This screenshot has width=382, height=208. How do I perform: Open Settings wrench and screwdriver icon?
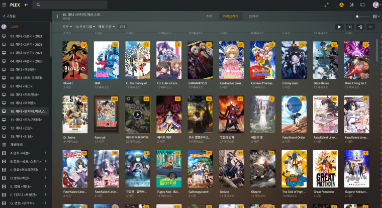pyautogui.click(x=352, y=5)
